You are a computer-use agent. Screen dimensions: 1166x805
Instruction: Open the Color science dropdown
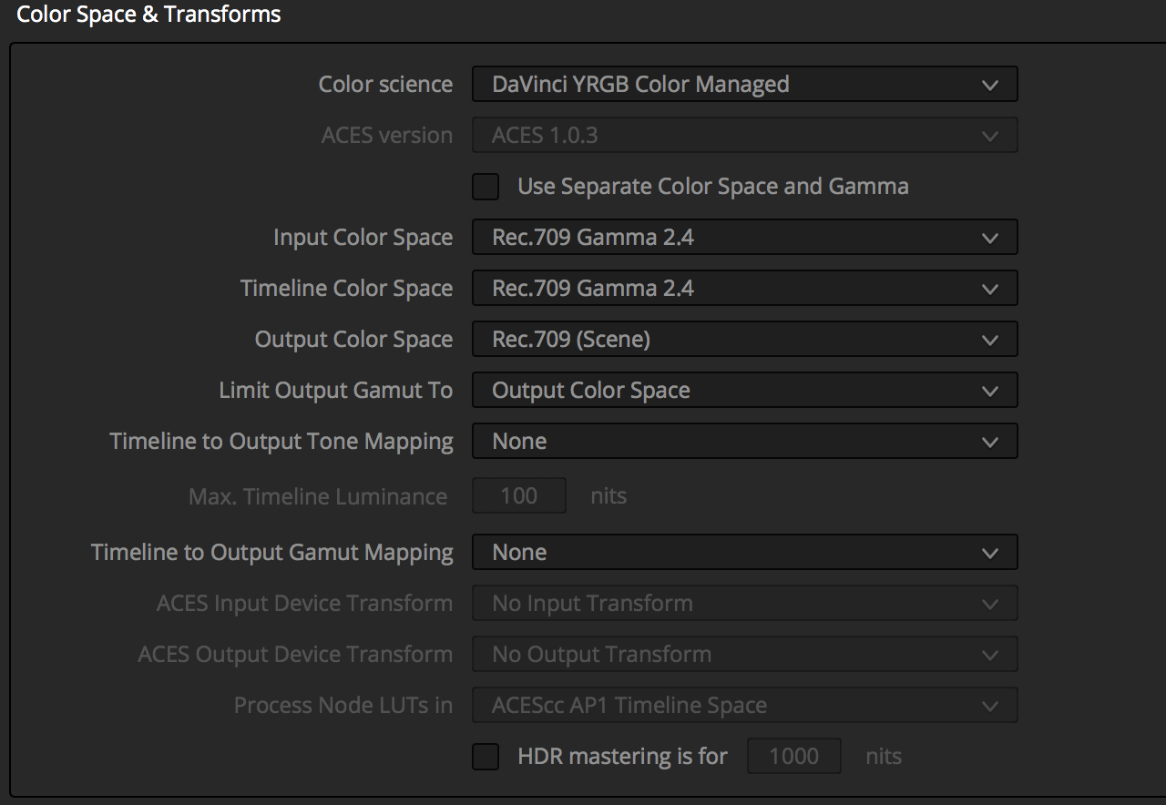(x=744, y=84)
